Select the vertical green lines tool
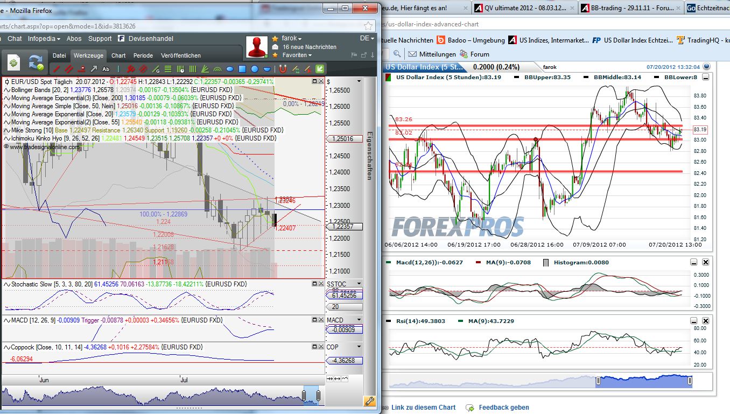The width and height of the screenshot is (730, 414). (x=193, y=69)
